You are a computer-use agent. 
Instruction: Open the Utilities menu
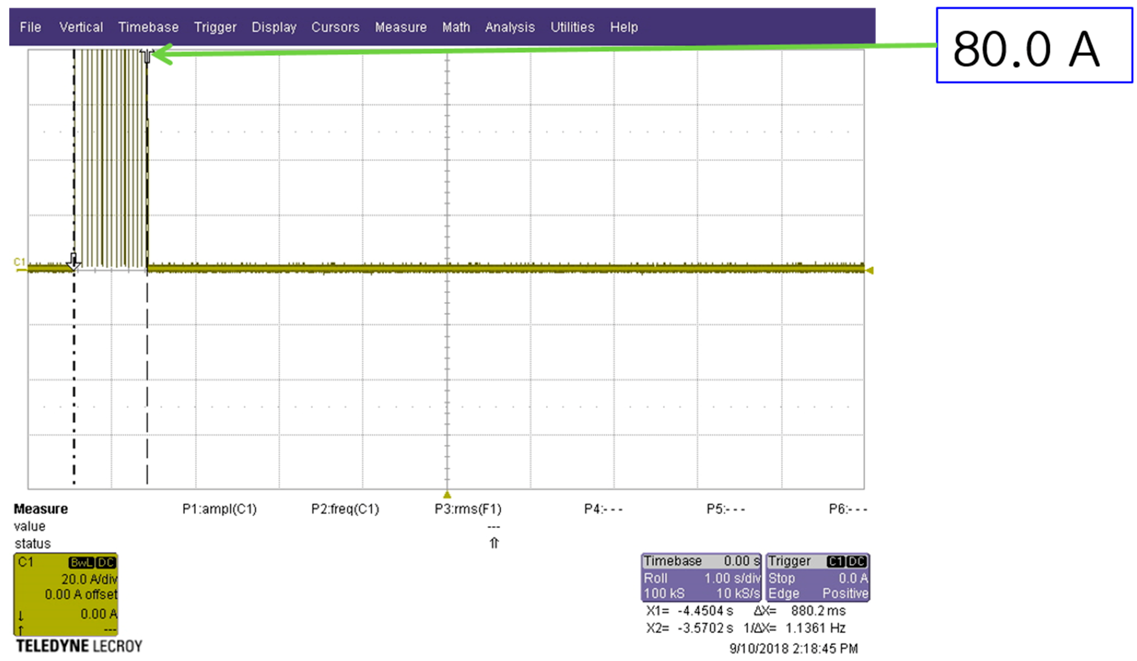572,27
